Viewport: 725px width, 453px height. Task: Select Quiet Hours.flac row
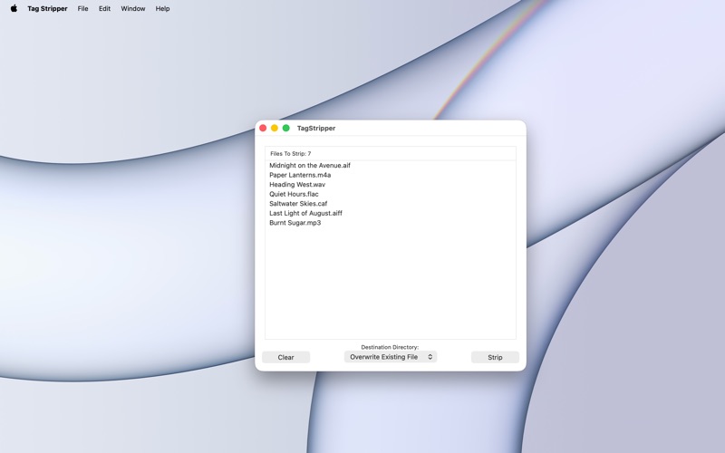pos(391,194)
